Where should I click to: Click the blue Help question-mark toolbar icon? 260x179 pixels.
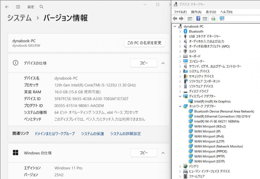coord(198,18)
